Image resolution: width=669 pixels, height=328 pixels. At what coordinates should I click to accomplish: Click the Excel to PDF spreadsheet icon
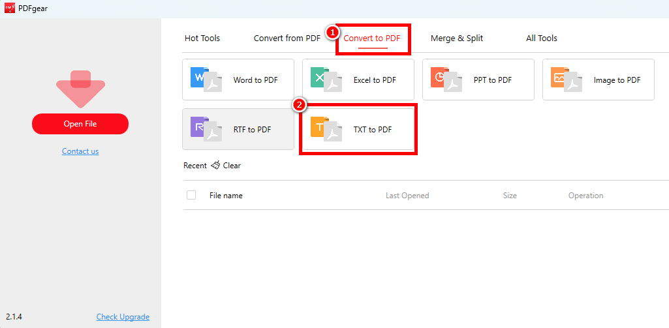[326, 80]
